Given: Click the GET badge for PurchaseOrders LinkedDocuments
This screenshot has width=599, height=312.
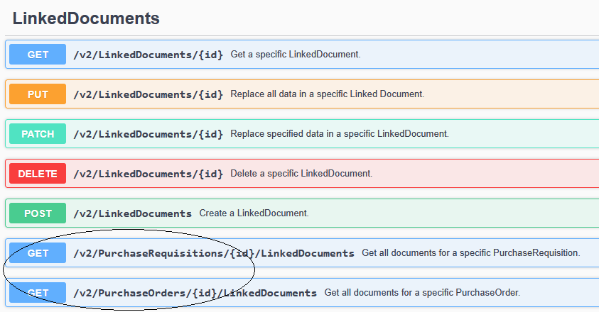Looking at the screenshot, I should pyautogui.click(x=38, y=293).
